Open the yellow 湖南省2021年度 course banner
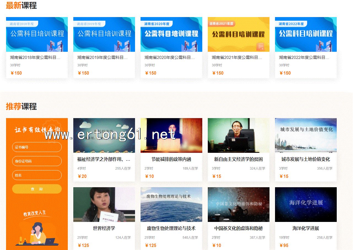 (x=238, y=34)
